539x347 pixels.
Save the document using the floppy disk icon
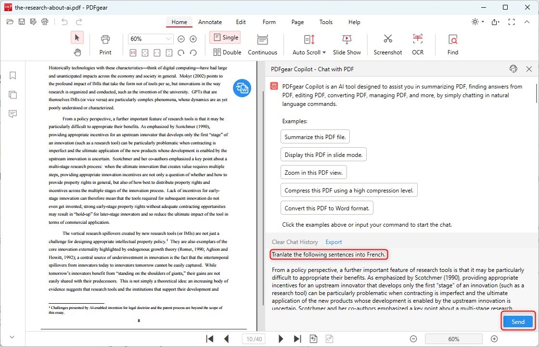click(22, 22)
